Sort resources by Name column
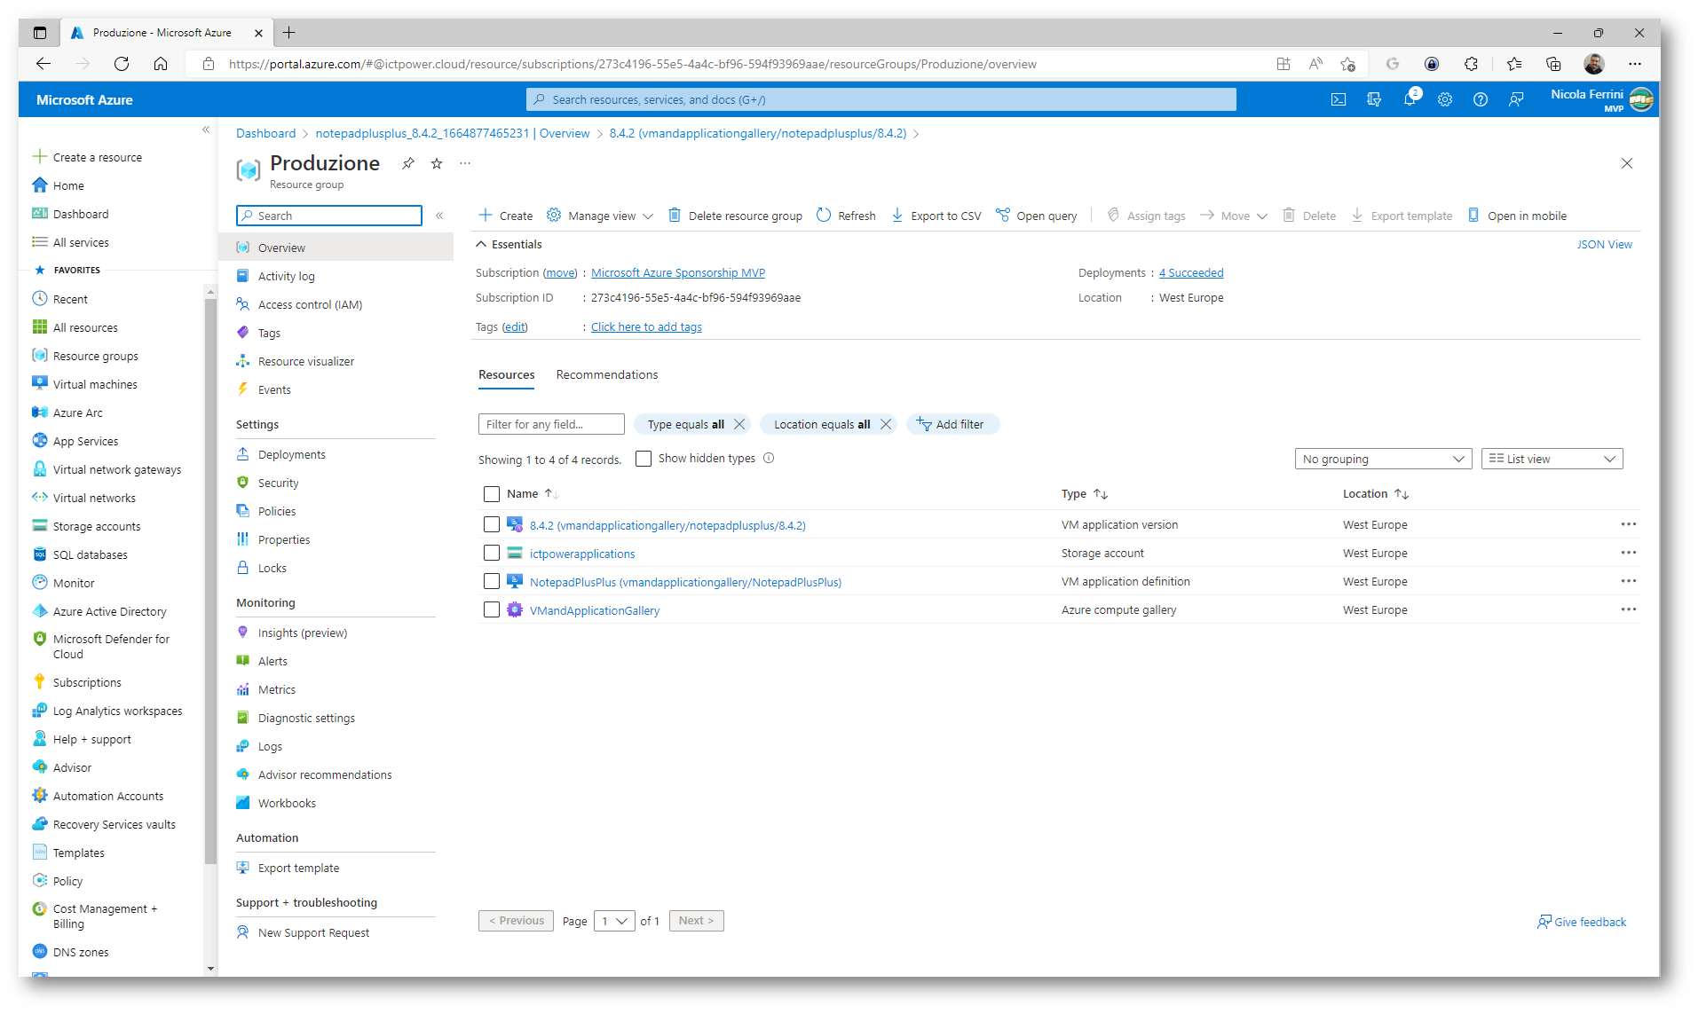The width and height of the screenshot is (1698, 1014). click(532, 494)
